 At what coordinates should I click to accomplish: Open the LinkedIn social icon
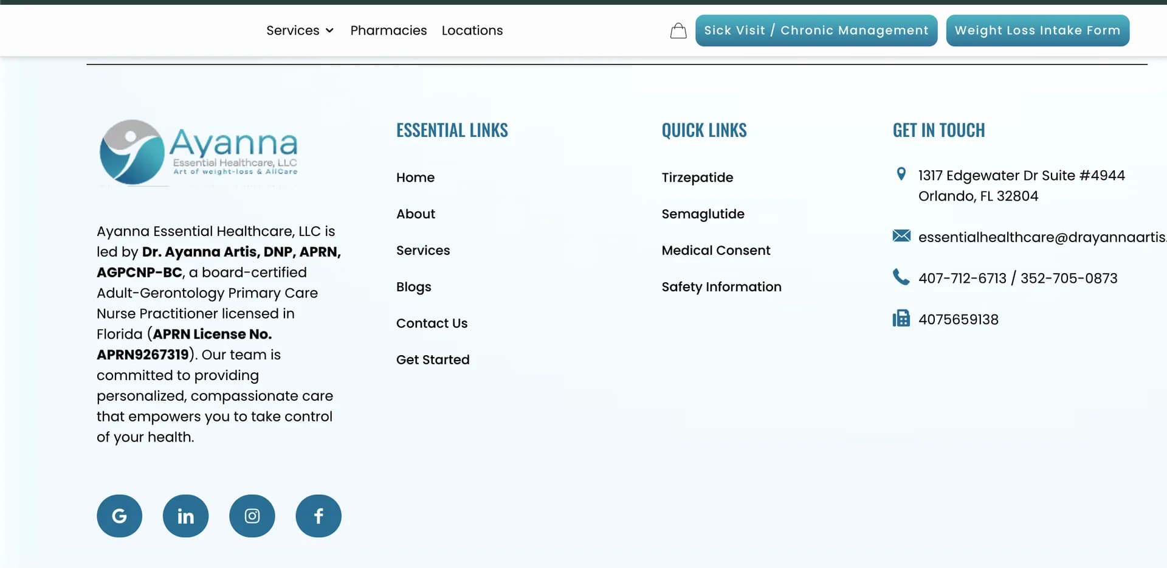tap(186, 516)
